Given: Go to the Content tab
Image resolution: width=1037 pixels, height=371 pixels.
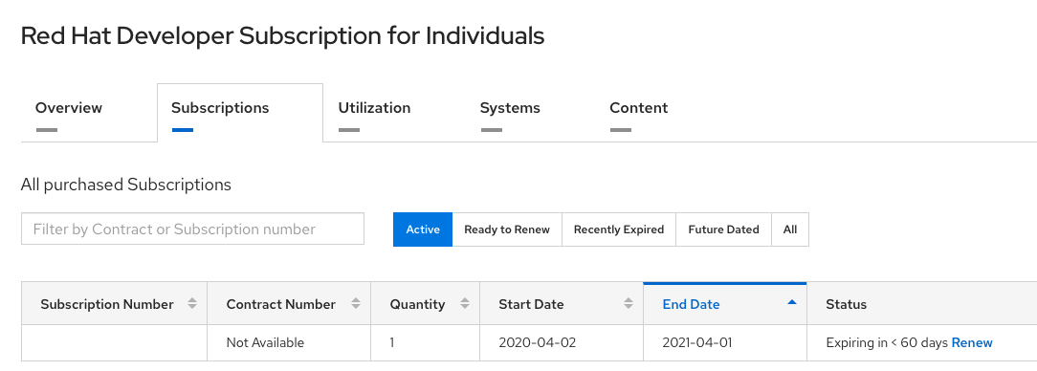Looking at the screenshot, I should [x=639, y=108].
